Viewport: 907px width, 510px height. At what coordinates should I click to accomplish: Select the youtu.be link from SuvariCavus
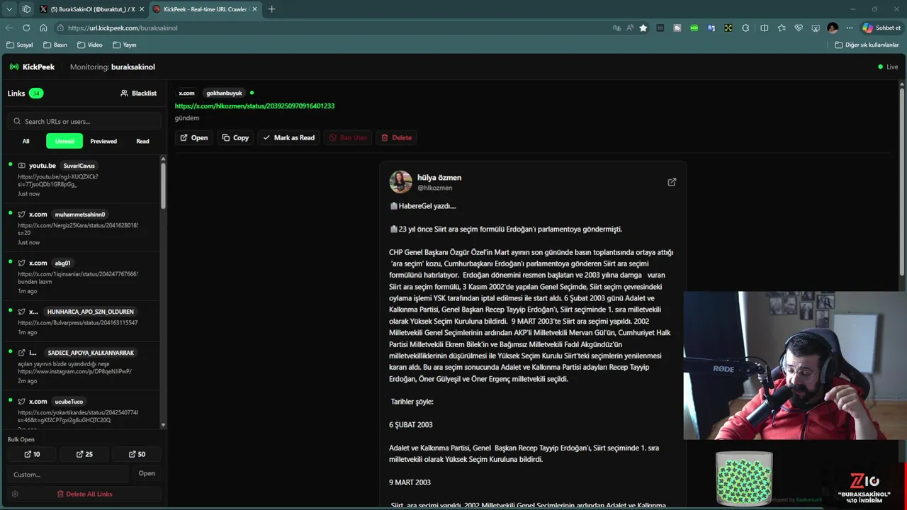pyautogui.click(x=81, y=179)
